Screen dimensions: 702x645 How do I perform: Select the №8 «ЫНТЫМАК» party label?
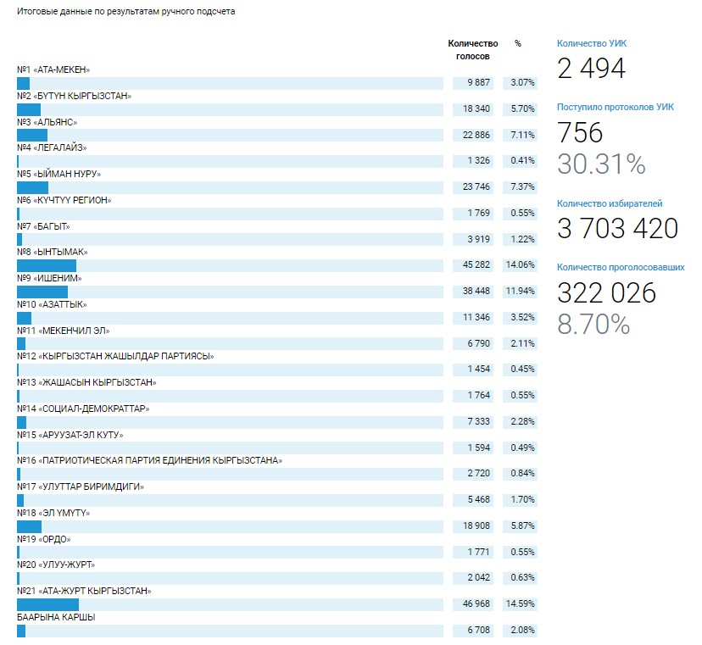click(x=53, y=252)
